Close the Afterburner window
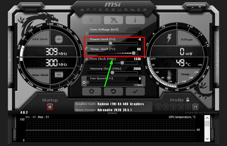This screenshot has height=146, width=227. (200, 7)
